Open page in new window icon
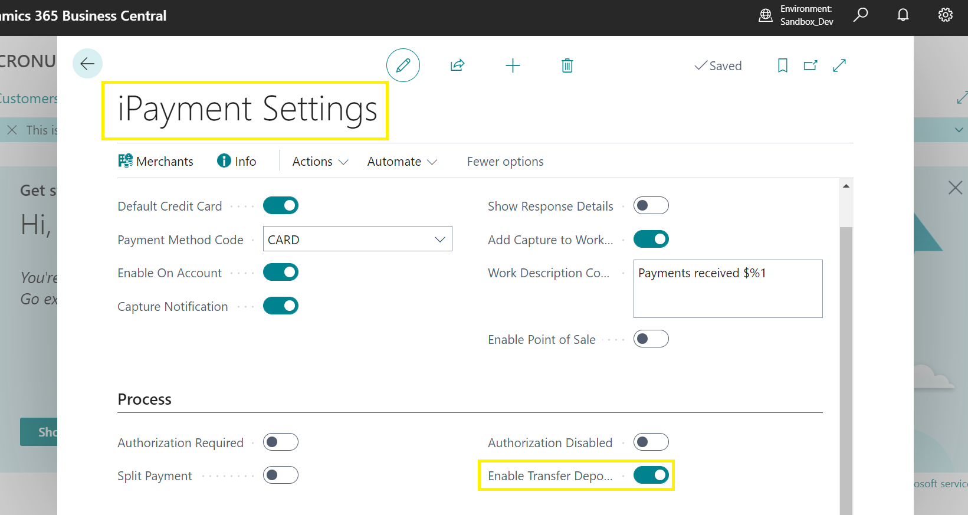 [811, 65]
